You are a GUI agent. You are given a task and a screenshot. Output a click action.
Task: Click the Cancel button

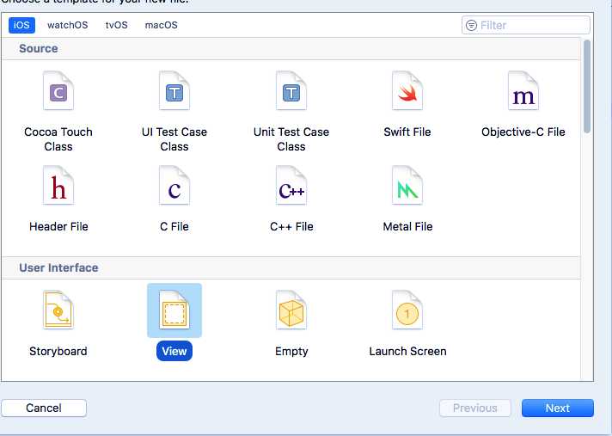(44, 408)
